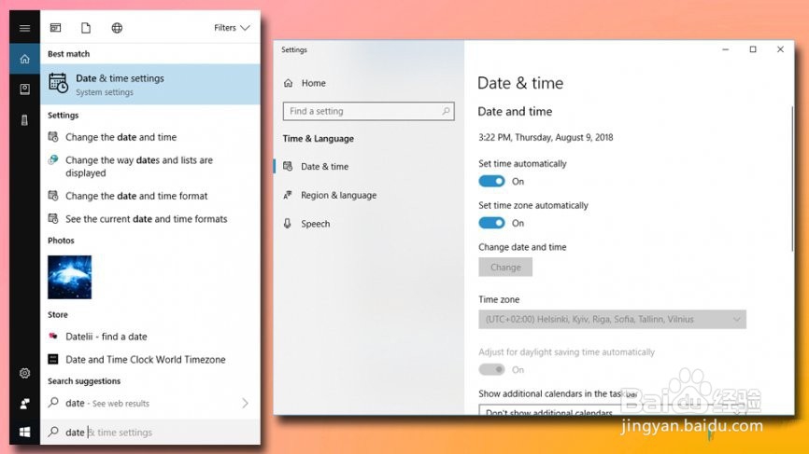Open the hamburger menu in search panel
The height and width of the screenshot is (454, 809).
point(24,28)
